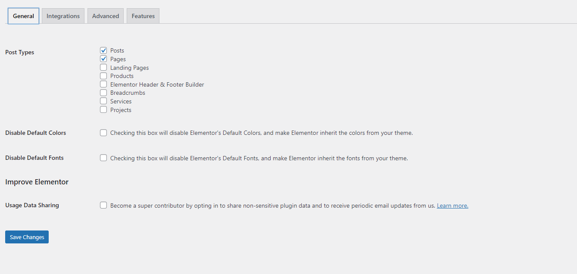
Task: Toggle the Disable Default Fonts checkbox
Action: coord(103,158)
